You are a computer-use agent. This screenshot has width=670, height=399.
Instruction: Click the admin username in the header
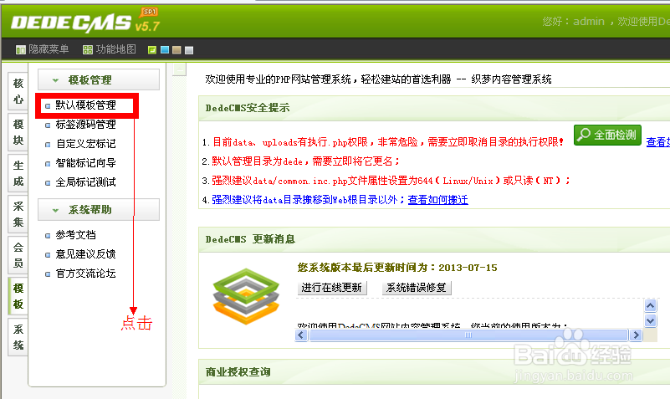coord(588,22)
